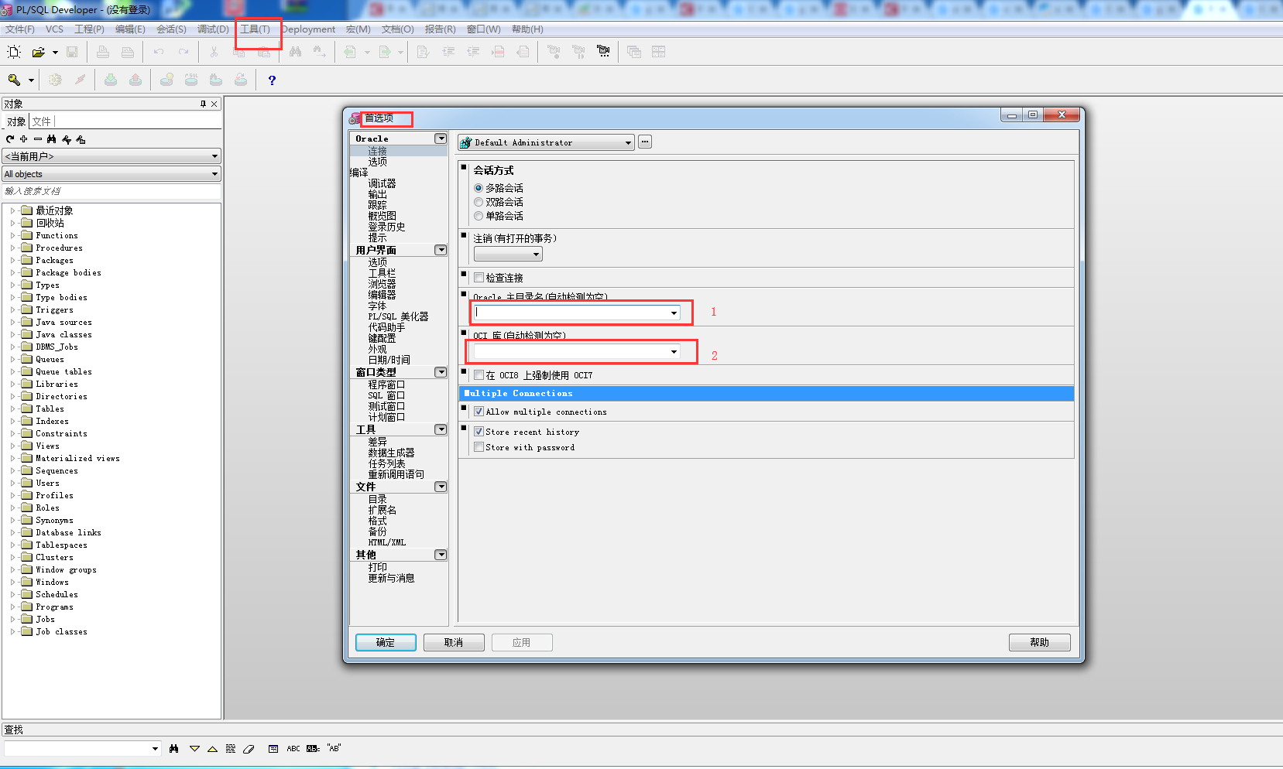Click the plus icon in object browser

pyautogui.click(x=24, y=139)
